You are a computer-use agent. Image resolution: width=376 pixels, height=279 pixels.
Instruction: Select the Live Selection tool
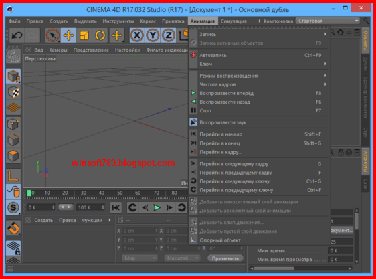[53, 35]
